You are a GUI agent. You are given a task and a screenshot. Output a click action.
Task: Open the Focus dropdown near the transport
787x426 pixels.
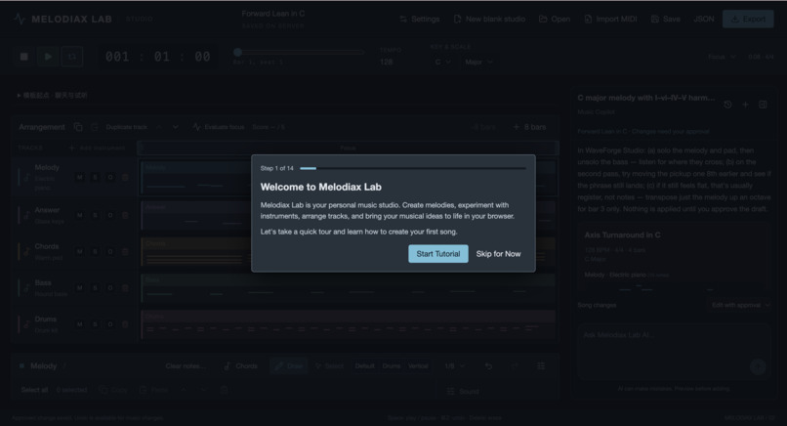click(722, 57)
